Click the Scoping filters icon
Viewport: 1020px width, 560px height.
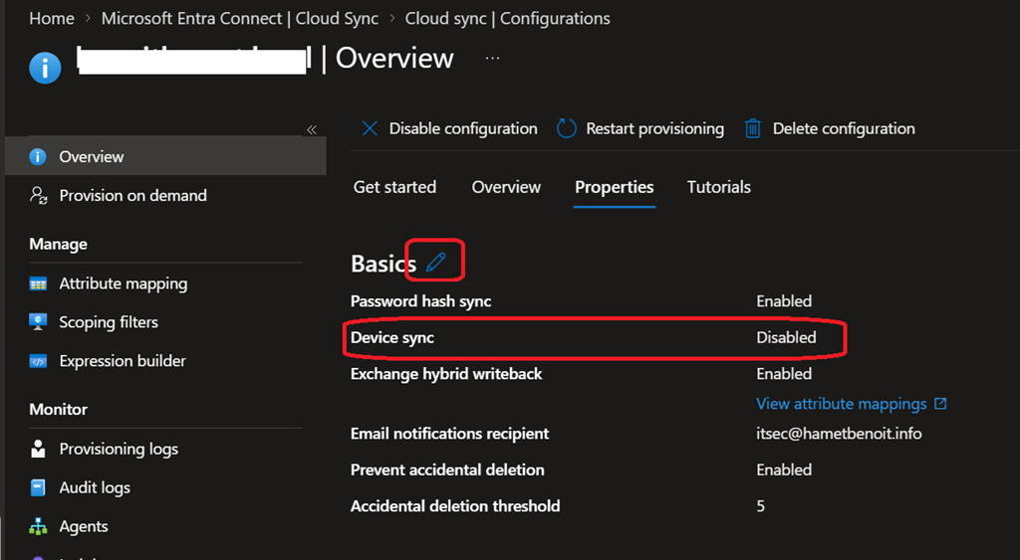click(x=39, y=321)
